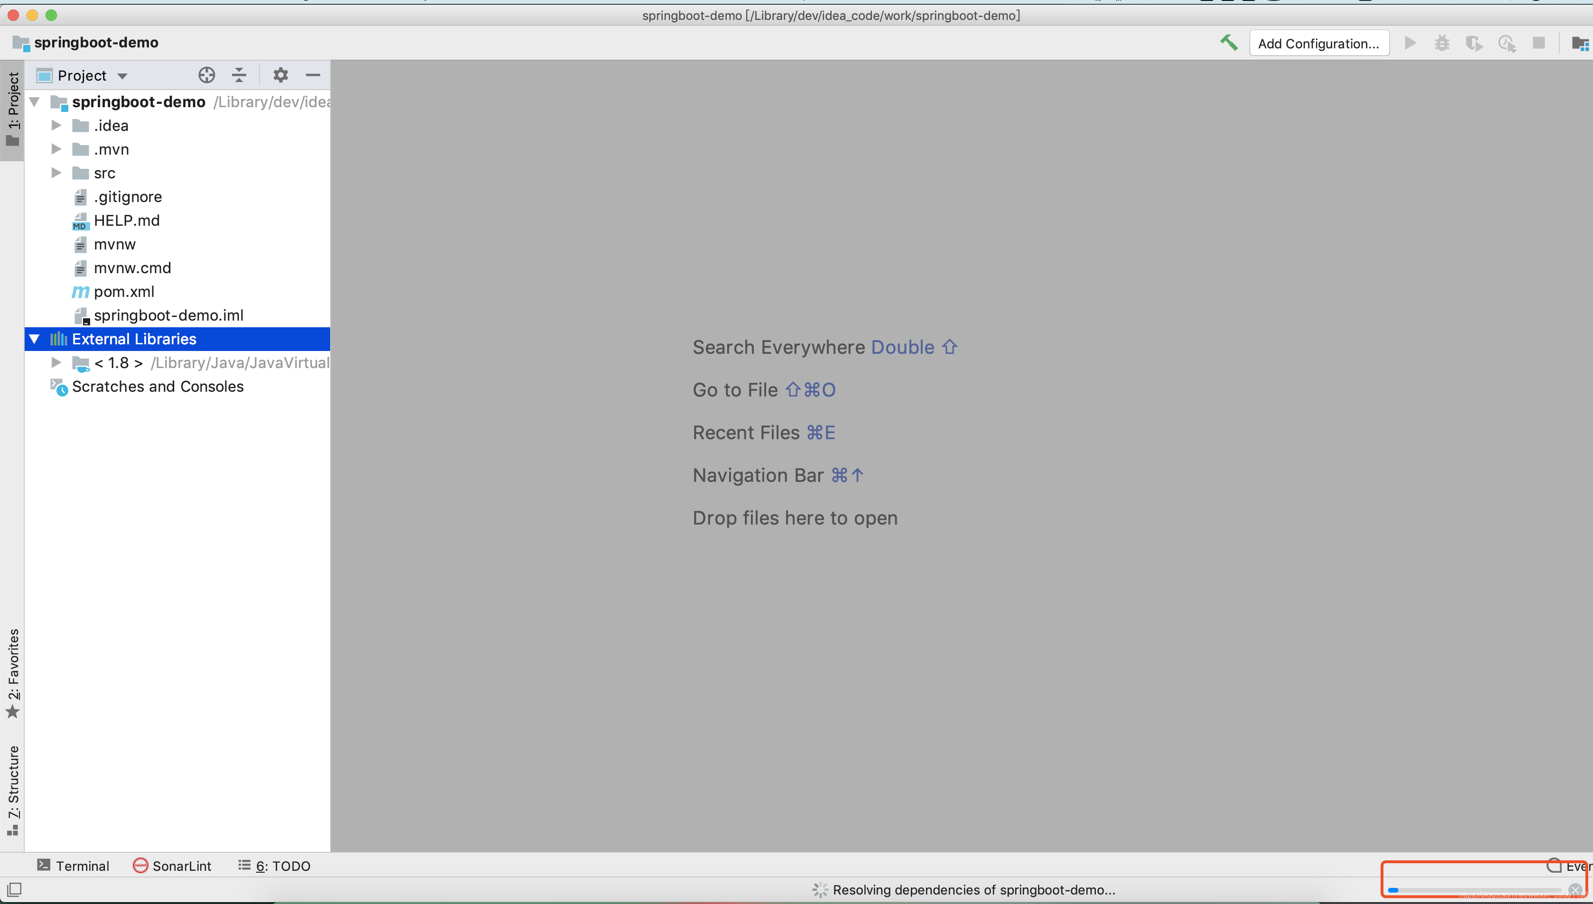Click the Run play icon in toolbar

[1410, 43]
